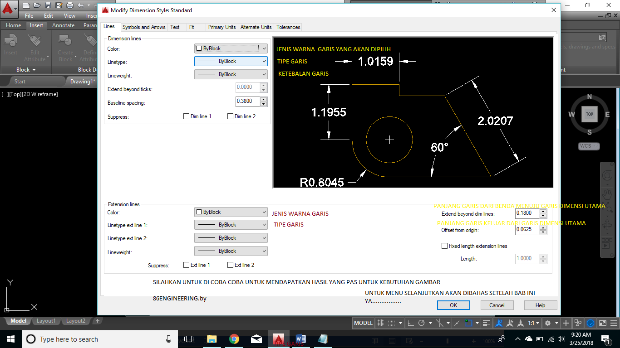The width and height of the screenshot is (620, 348).
Task: Click the blue annotation visibility icon
Action: (x=499, y=323)
